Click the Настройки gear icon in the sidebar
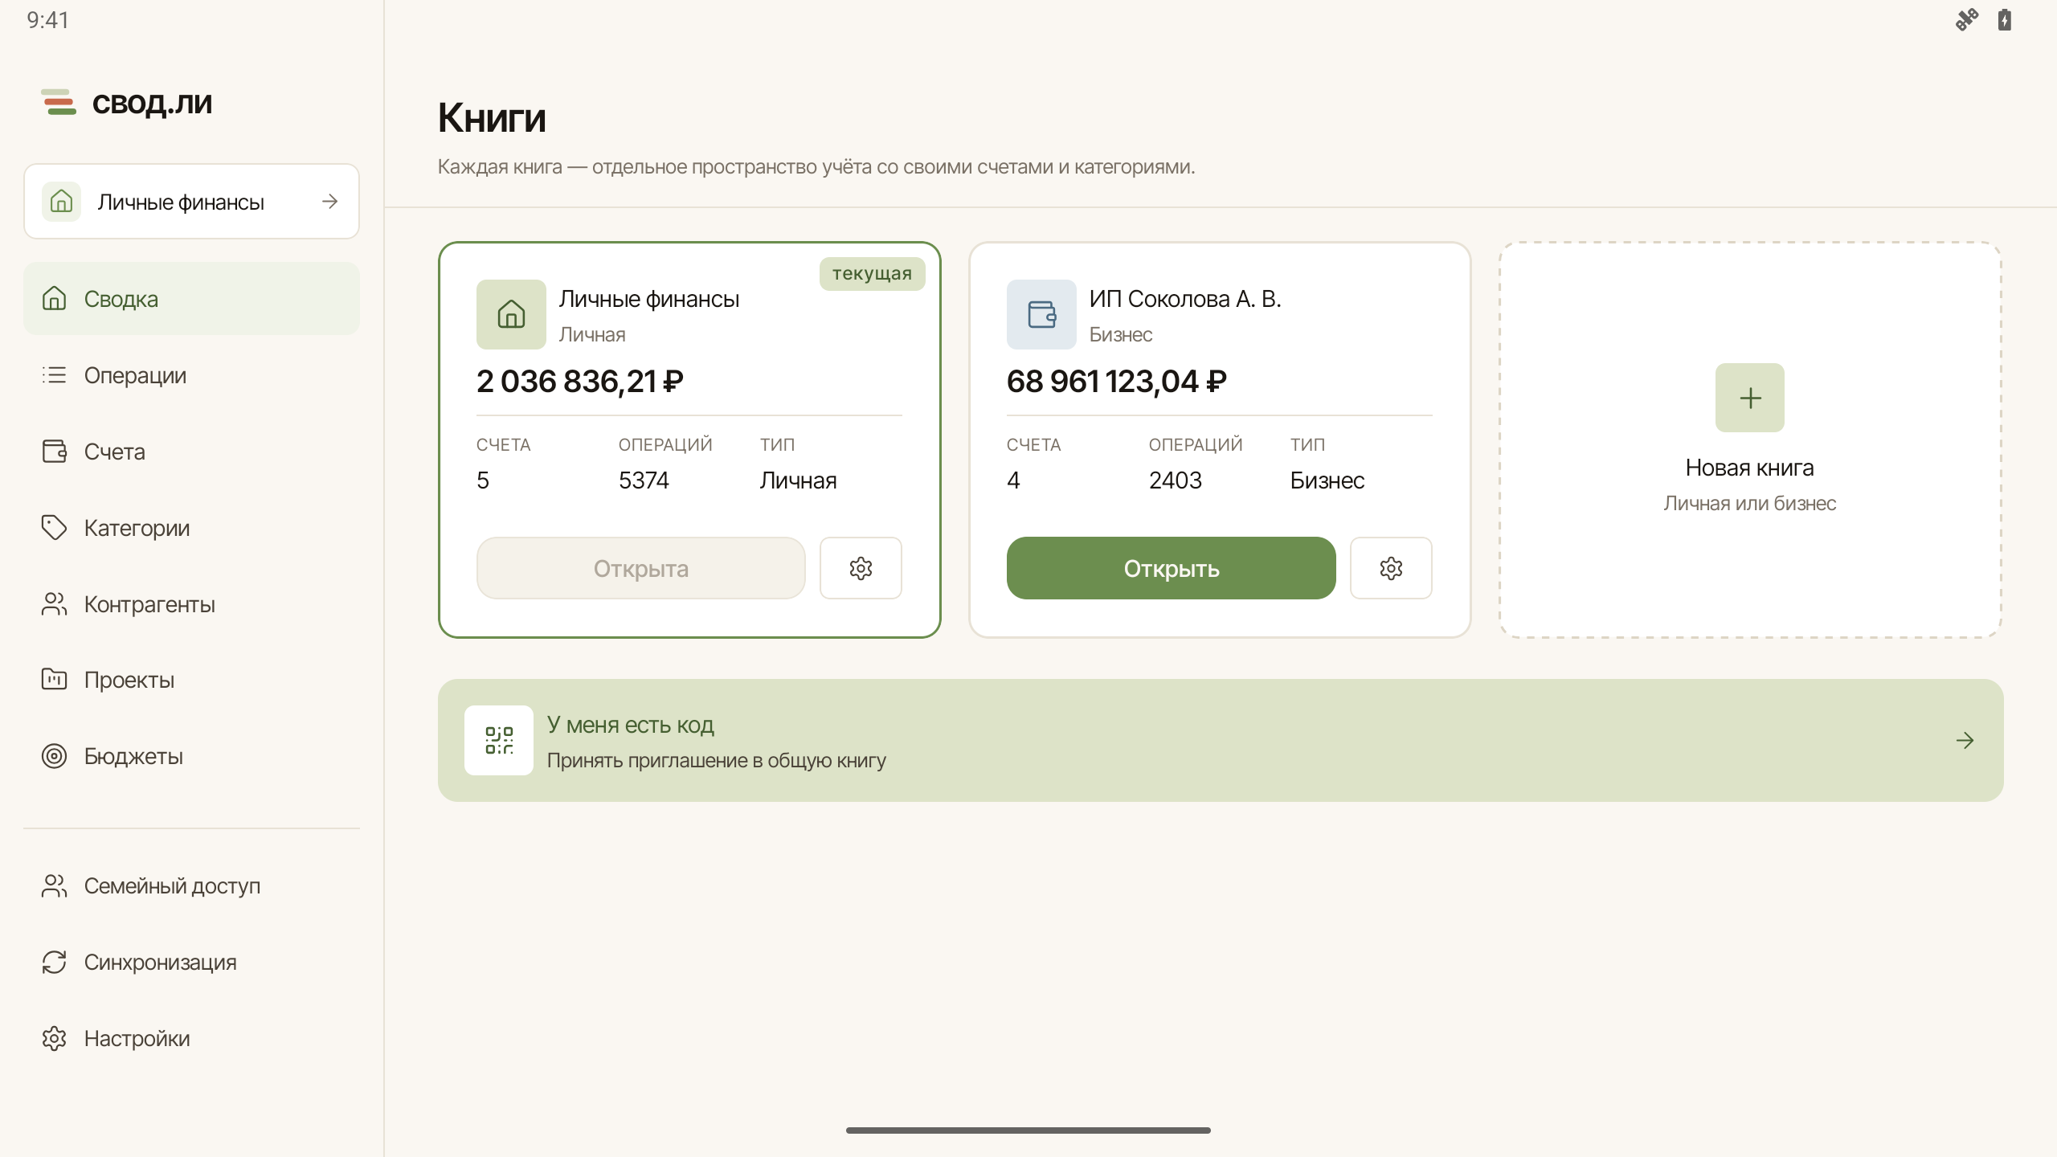This screenshot has width=2057, height=1157. [54, 1038]
